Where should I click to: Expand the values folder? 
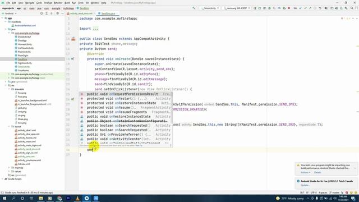point(9,171)
